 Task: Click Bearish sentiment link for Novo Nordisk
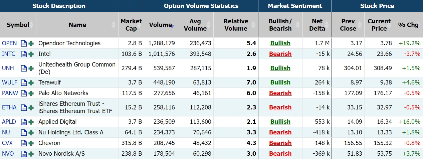click(x=280, y=154)
